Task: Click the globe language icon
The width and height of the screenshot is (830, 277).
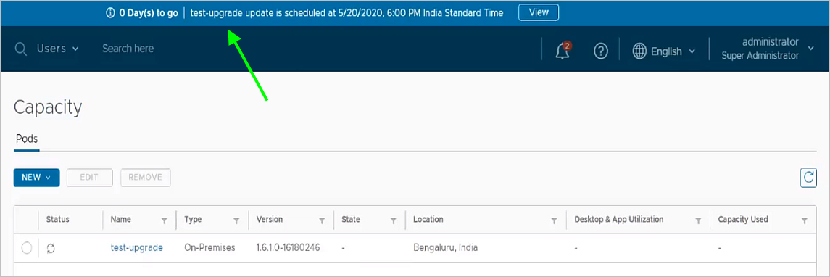Action: (640, 51)
